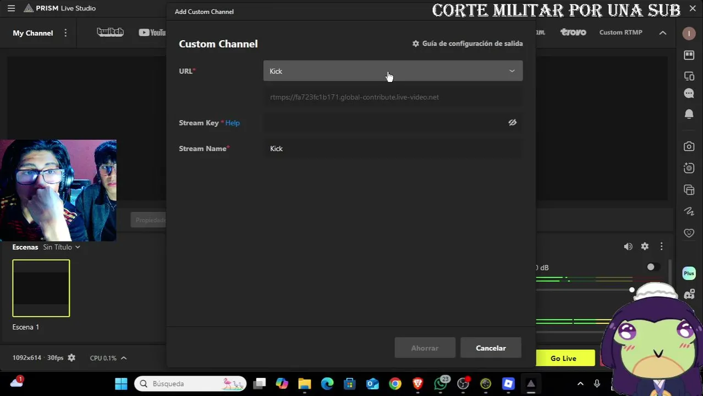703x396 pixels.
Task: Close the Add Custom Channel dialog
Action: 693,8
